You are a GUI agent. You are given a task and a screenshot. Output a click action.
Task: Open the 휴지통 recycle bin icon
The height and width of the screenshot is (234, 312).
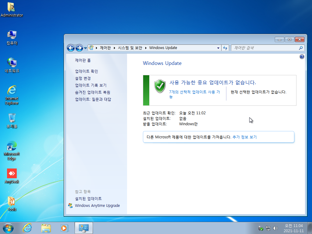[12, 121]
